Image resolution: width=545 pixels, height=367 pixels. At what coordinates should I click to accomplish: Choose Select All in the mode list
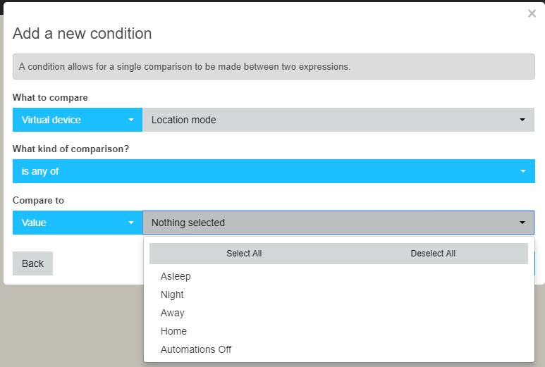click(x=244, y=254)
